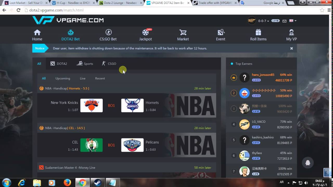
Task: Click the Charlotte Hornets logo
Action: [132, 105]
